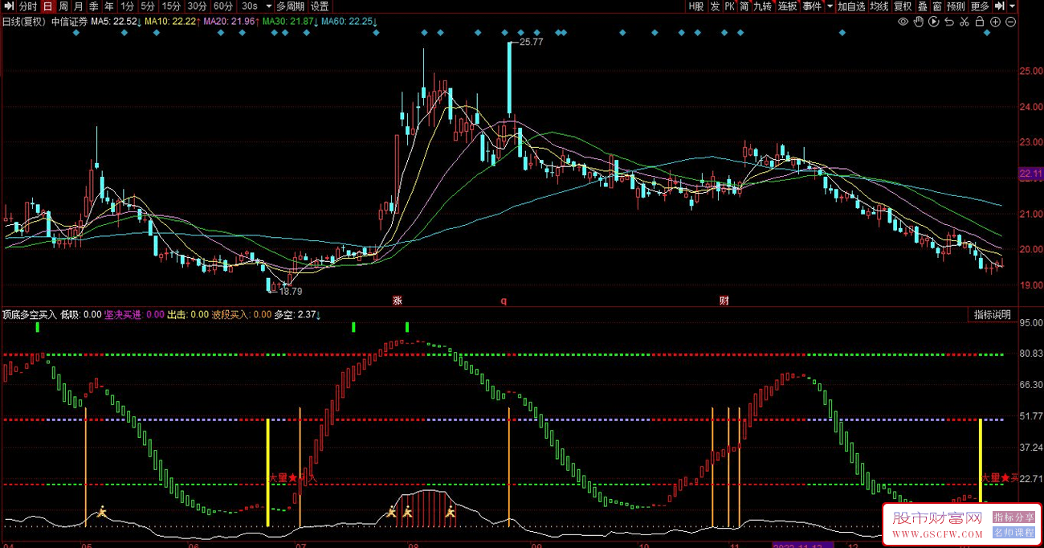Select the hand pan tool icon
Viewport: 1044px width, 548px height.
pos(919,22)
